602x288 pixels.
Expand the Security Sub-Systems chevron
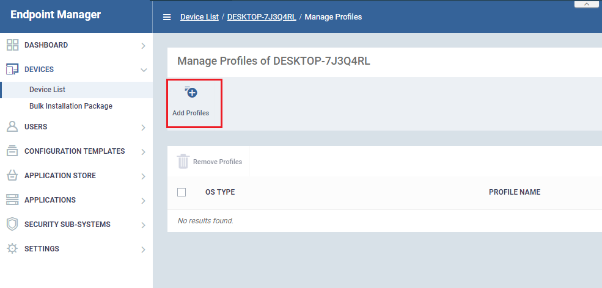[x=143, y=225]
